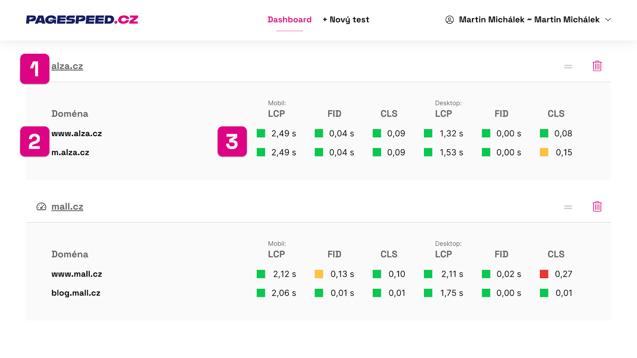Delete the mall.cz test with trash icon

coord(597,206)
